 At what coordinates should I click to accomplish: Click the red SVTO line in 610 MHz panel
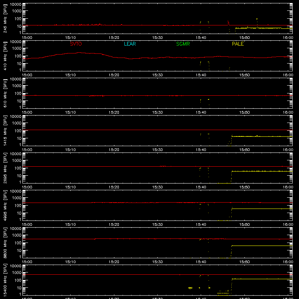(157, 96)
